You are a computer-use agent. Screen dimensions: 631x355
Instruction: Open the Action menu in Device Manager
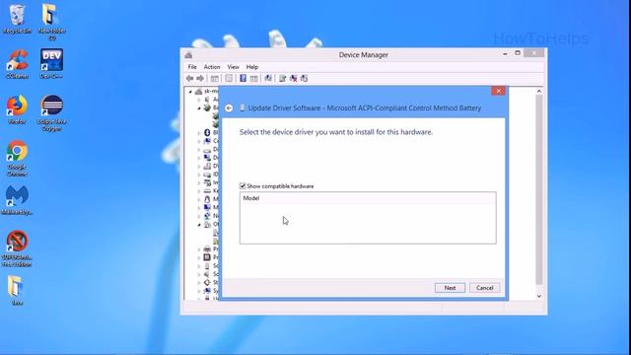tap(212, 67)
